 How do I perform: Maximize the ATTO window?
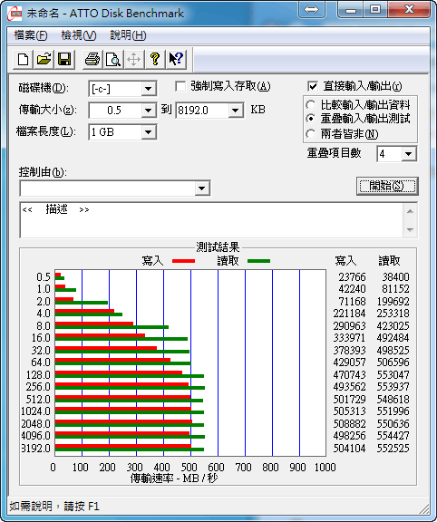(375, 9)
